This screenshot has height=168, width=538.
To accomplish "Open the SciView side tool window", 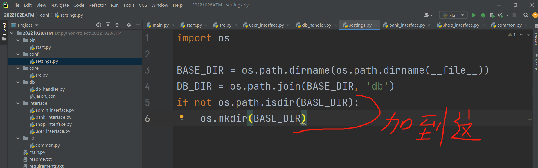I will (x=535, y=63).
